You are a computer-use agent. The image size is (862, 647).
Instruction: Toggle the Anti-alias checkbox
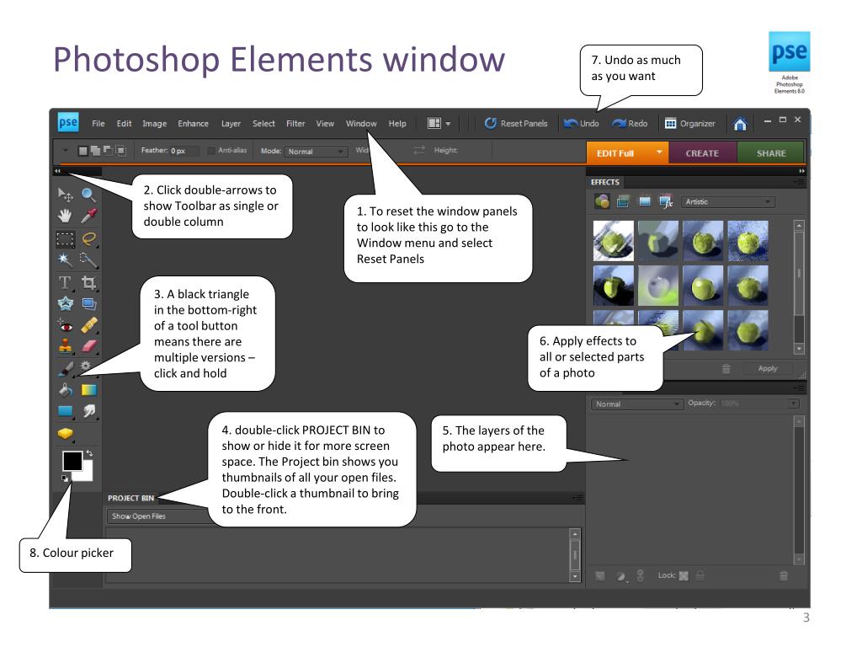[x=211, y=150]
